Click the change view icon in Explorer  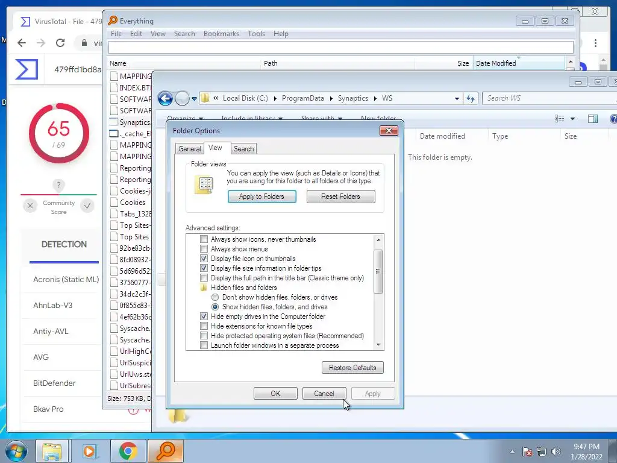point(560,119)
